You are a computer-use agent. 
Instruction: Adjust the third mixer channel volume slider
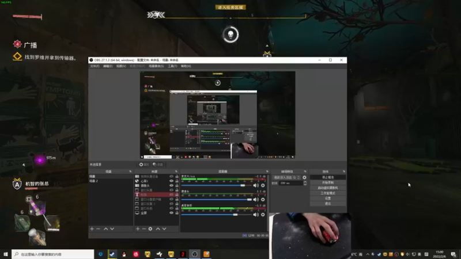(x=217, y=215)
